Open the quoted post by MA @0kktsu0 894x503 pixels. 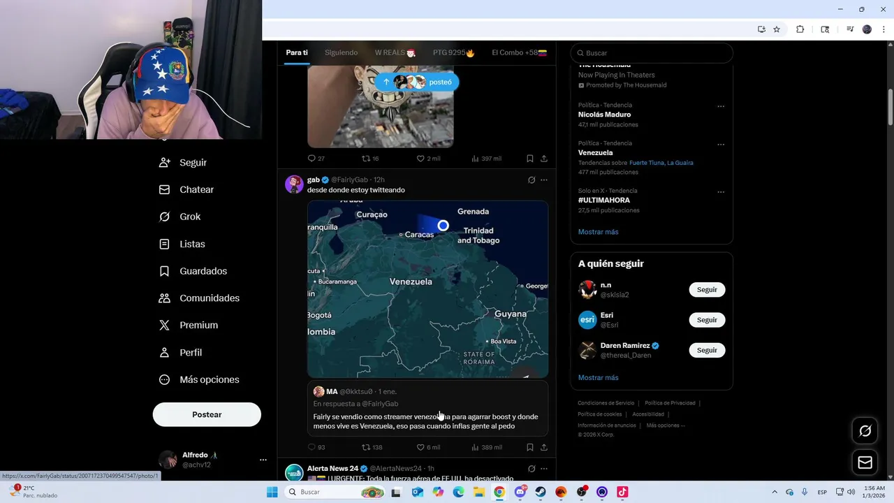(x=427, y=409)
